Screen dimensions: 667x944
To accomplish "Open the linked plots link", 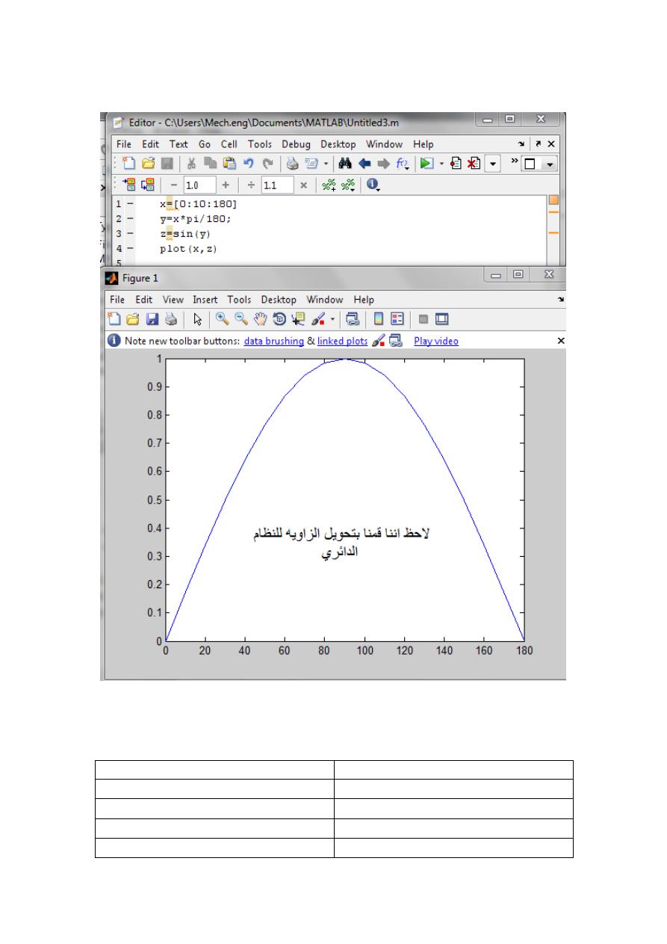I will [342, 341].
